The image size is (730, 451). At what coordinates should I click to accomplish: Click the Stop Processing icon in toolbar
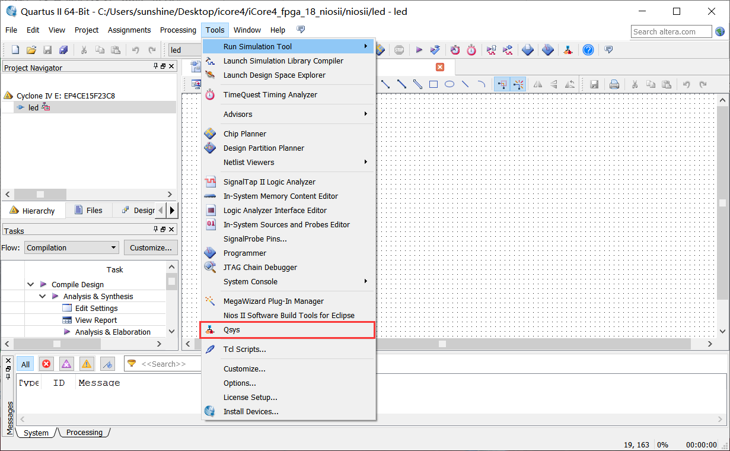tap(399, 50)
